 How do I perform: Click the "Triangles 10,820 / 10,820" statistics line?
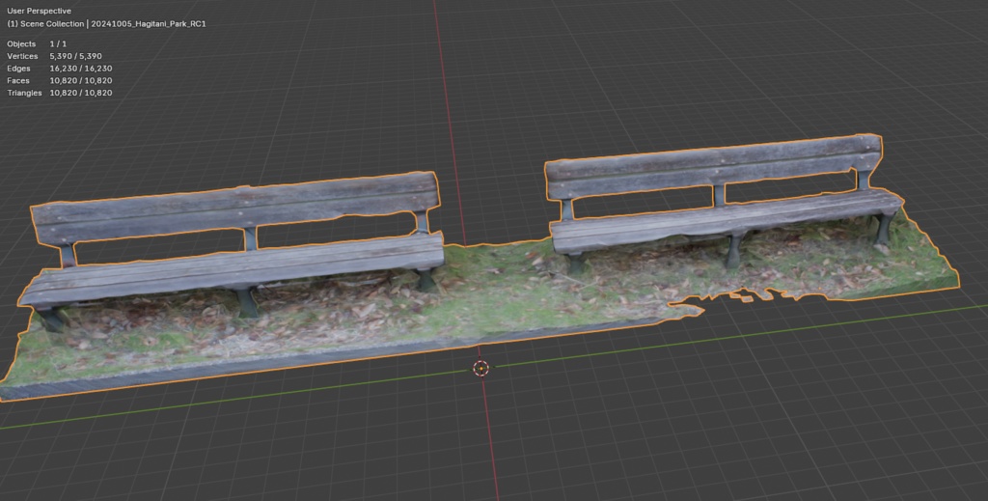pyautogui.click(x=59, y=93)
